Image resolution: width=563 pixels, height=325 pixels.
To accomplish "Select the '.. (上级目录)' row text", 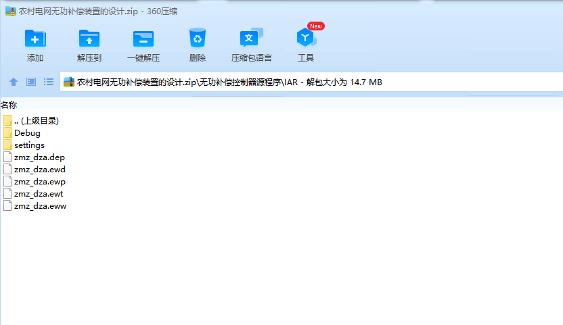I will coord(37,120).
